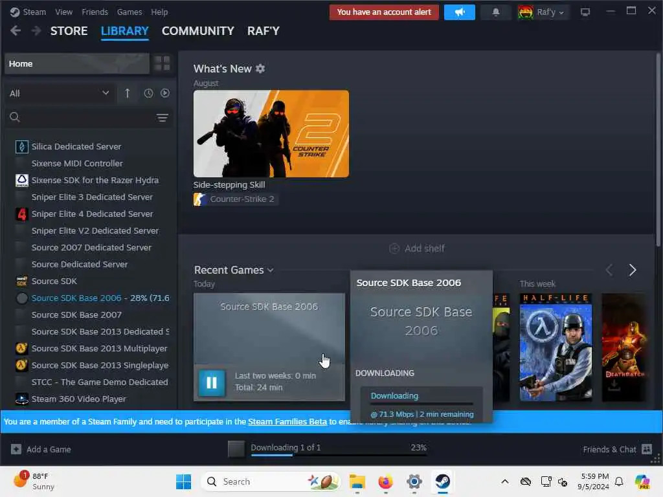This screenshot has height=497, width=663.
Task: Open the announcements megaphone button
Action: pos(459,12)
